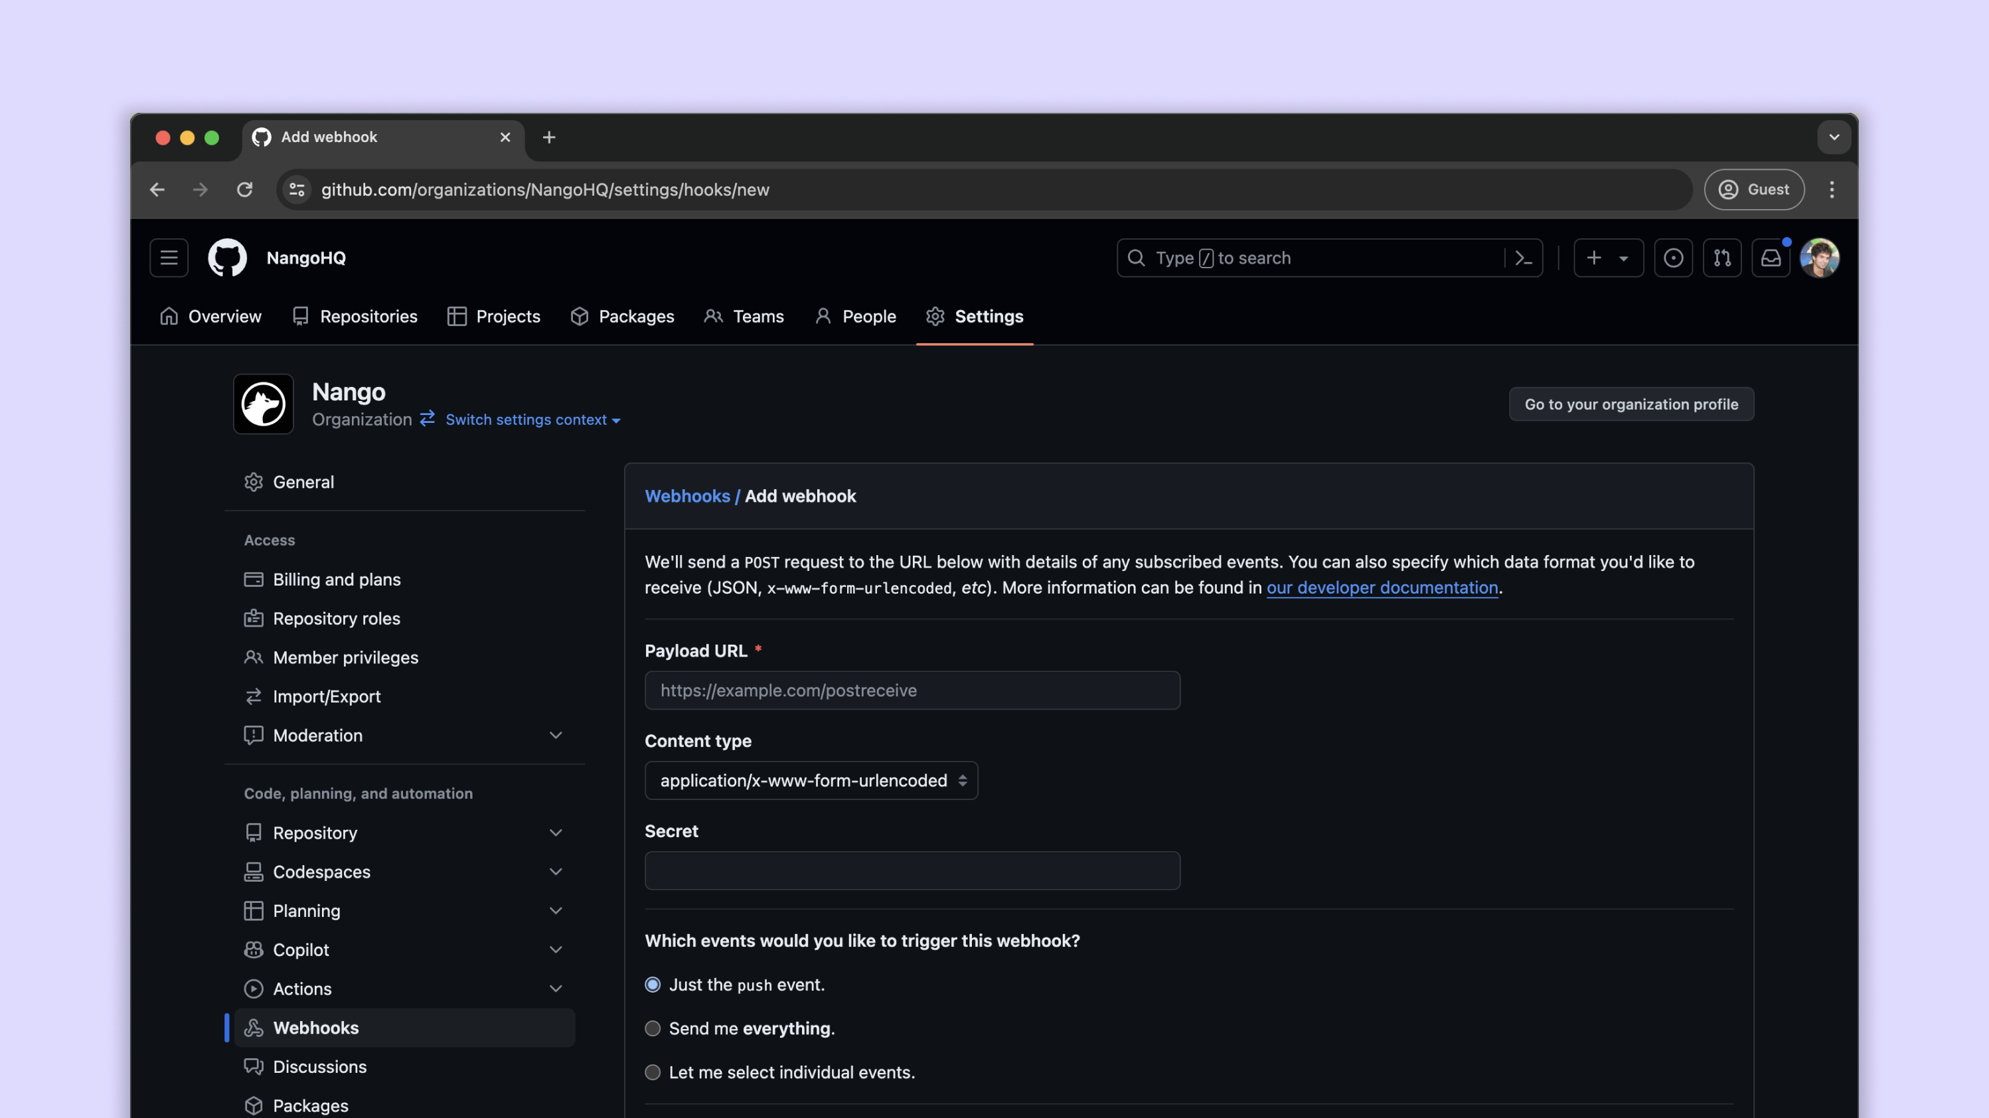Click the plus create-new icon

(x=1594, y=258)
